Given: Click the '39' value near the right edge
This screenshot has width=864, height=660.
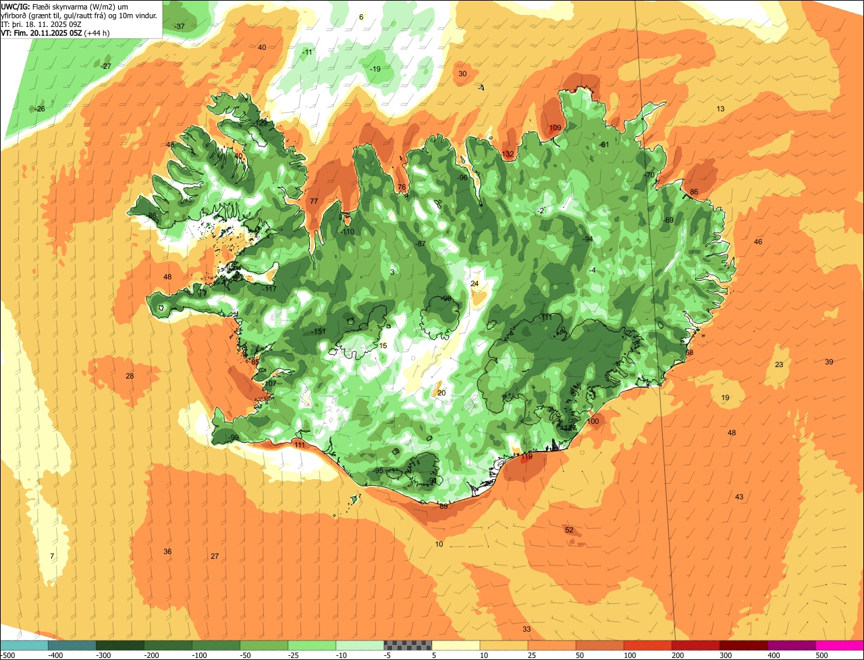Looking at the screenshot, I should click(x=829, y=362).
